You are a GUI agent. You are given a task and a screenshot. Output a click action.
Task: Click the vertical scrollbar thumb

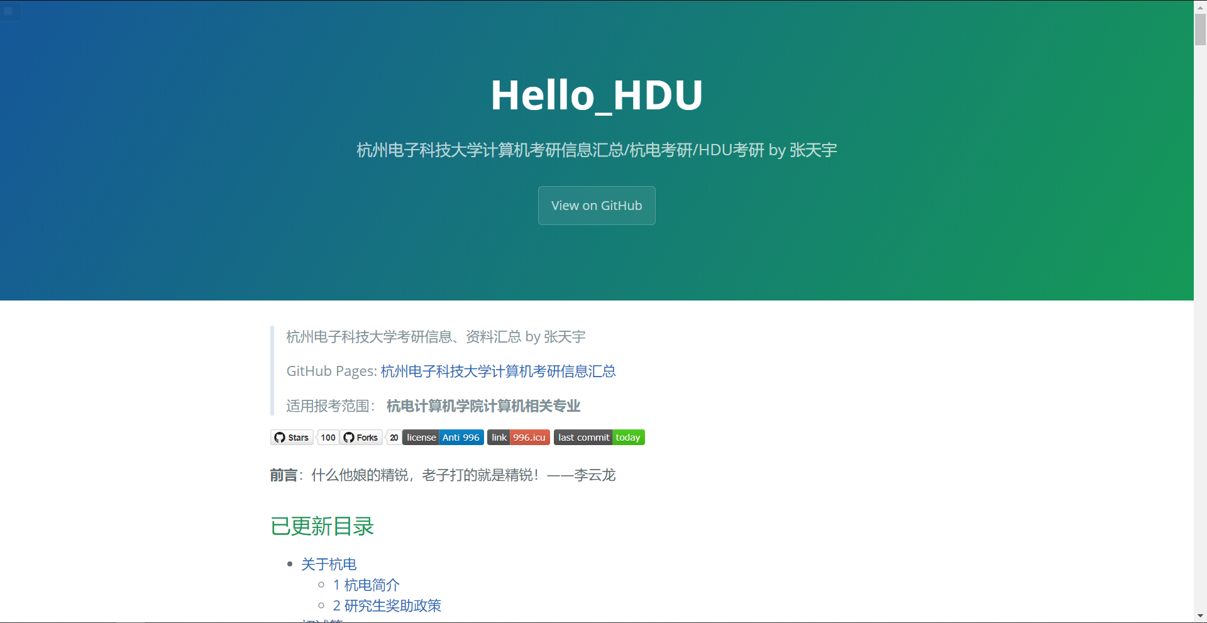click(x=1200, y=29)
